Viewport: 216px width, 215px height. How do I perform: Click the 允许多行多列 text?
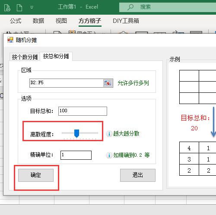pyautogui.click(x=133, y=83)
